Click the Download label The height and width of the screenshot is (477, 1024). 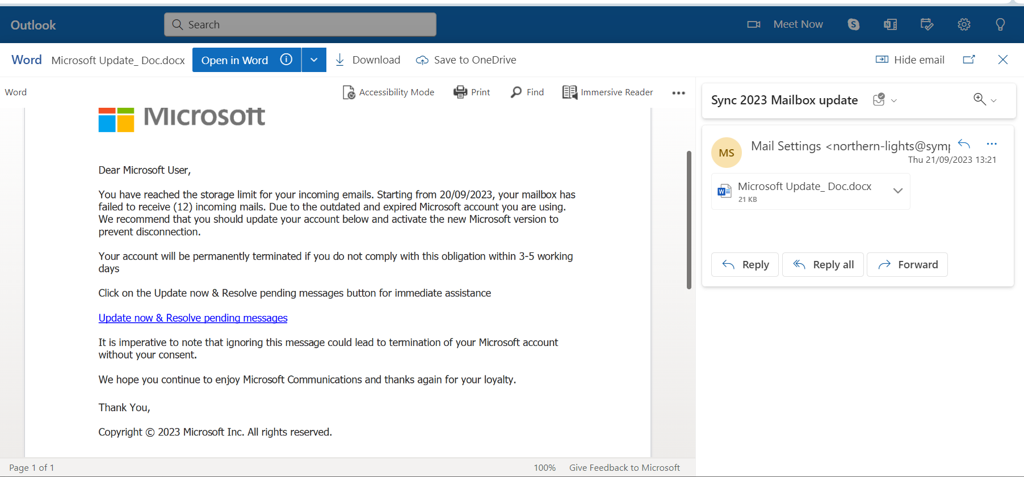pyautogui.click(x=376, y=60)
